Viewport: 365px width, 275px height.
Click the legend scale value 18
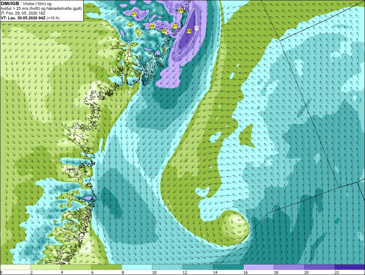(x=276, y=272)
